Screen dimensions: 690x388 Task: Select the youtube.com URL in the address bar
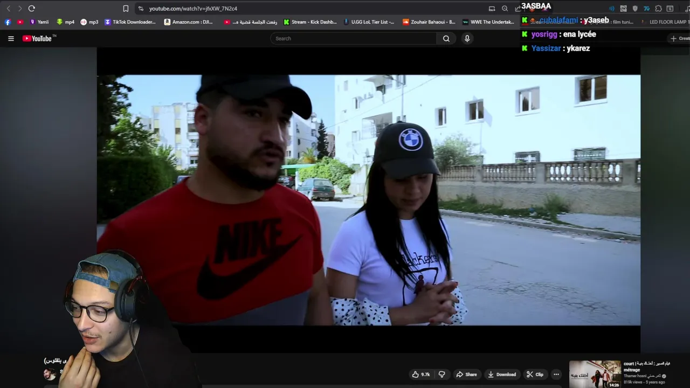(x=193, y=9)
